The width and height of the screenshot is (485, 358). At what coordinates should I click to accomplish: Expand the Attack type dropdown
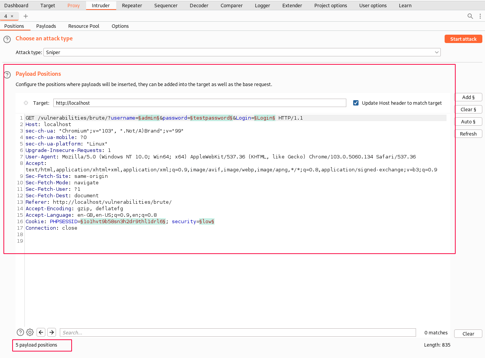click(x=437, y=52)
